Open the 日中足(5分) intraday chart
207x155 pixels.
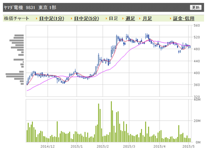coord(87,19)
